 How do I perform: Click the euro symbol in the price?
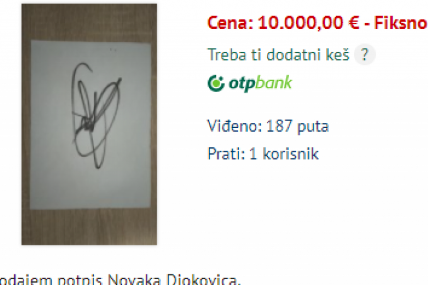point(354,23)
